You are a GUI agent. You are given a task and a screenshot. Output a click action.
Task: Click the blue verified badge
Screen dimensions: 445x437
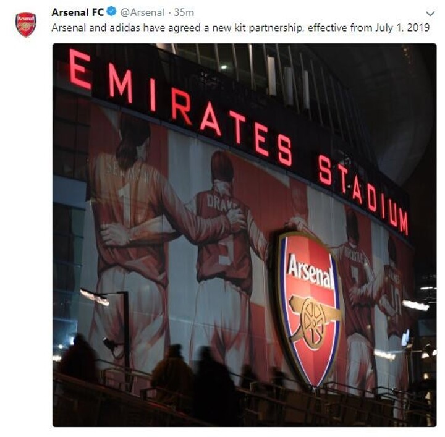point(111,12)
